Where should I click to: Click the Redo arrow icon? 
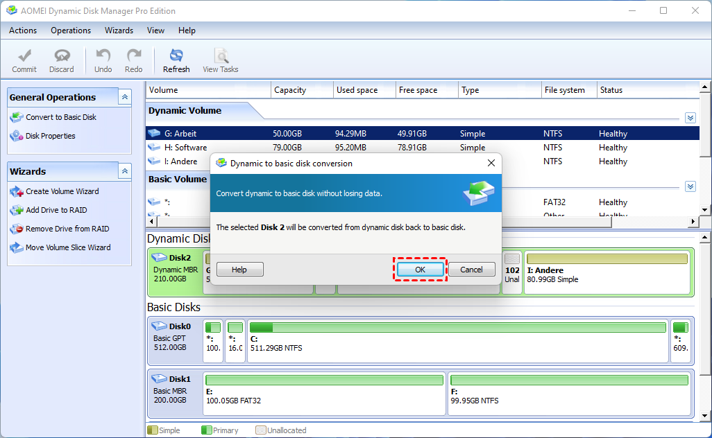click(x=134, y=55)
